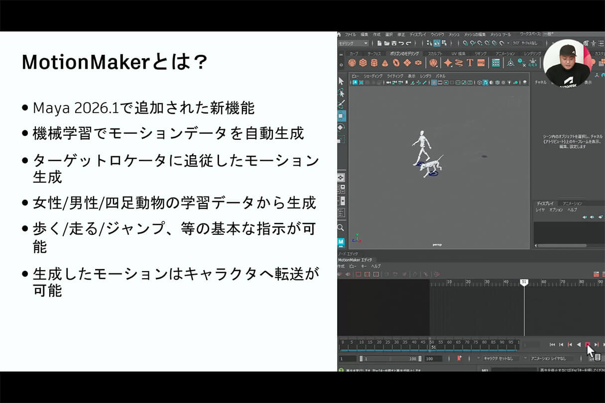Open the チャネル menu in the Channel Box

(540, 82)
